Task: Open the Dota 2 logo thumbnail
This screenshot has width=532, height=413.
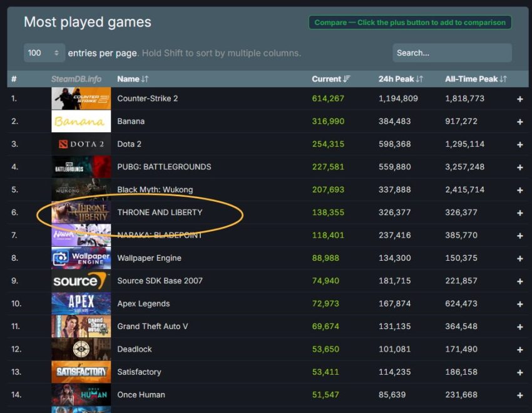Action: 81,144
